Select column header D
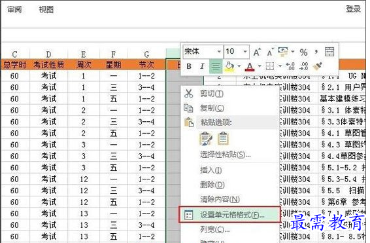 [x=48, y=54]
